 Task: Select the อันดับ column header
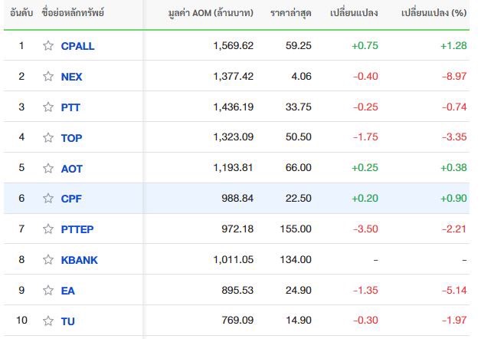click(21, 13)
